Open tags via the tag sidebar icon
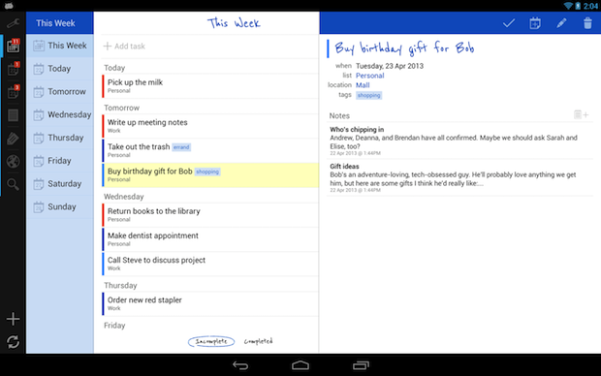The width and height of the screenshot is (601, 376). [x=13, y=139]
